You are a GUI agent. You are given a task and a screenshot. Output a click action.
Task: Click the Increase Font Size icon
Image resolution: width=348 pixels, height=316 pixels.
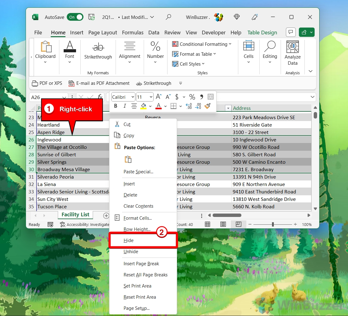tap(159, 97)
